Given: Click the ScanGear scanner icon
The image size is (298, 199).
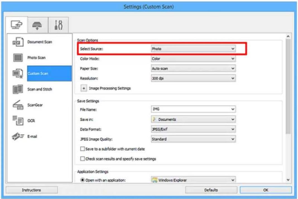Looking at the screenshot, I should pos(18,105).
